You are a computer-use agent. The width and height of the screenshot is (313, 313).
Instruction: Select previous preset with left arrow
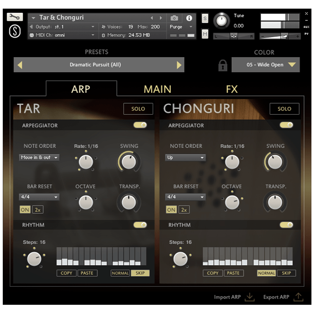coord(20,65)
